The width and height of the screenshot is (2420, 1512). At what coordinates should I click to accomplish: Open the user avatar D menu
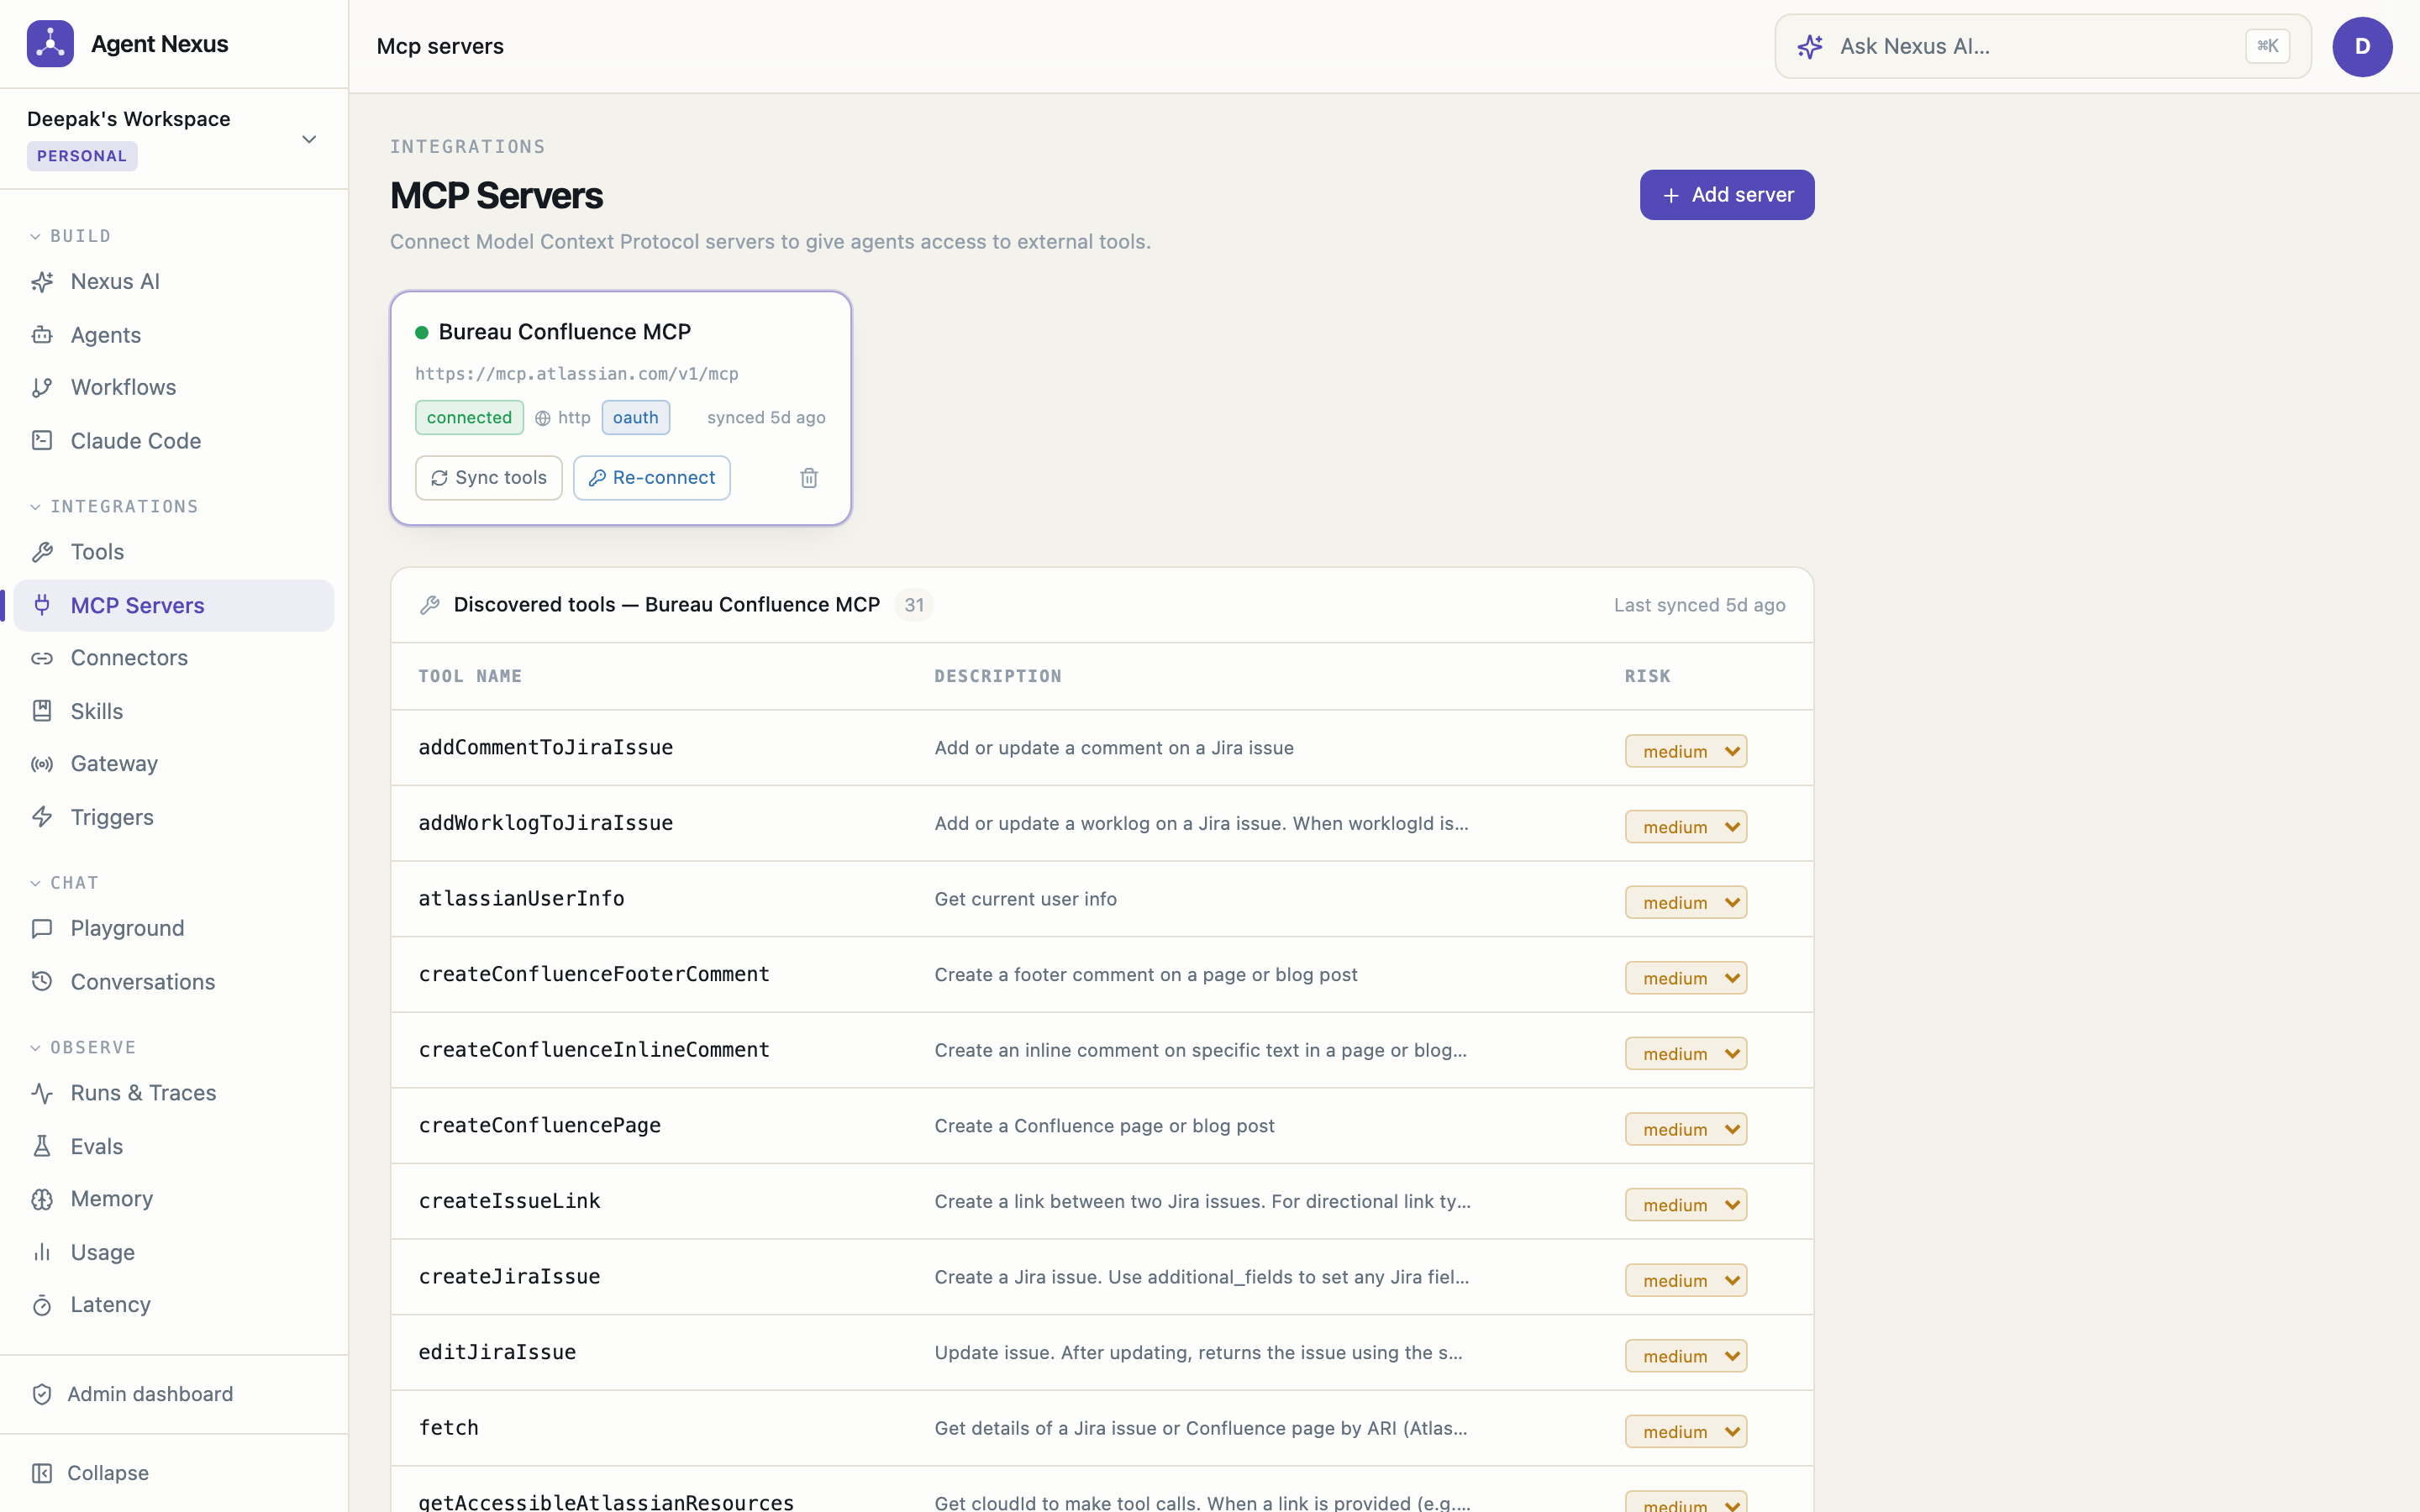click(2362, 46)
